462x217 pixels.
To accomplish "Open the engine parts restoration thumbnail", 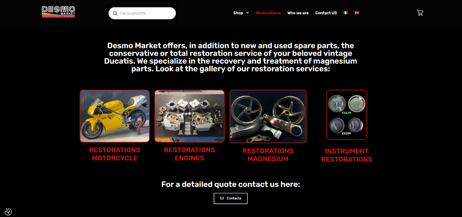I will (x=190, y=116).
